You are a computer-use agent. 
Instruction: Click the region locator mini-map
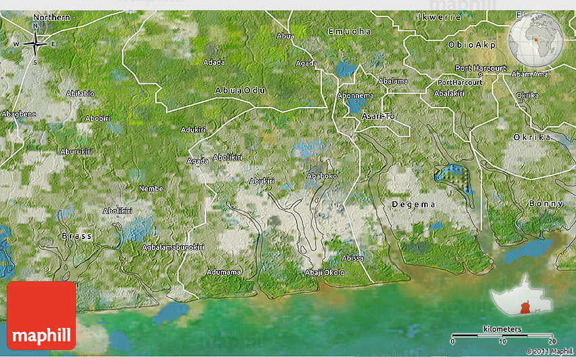(x=520, y=299)
